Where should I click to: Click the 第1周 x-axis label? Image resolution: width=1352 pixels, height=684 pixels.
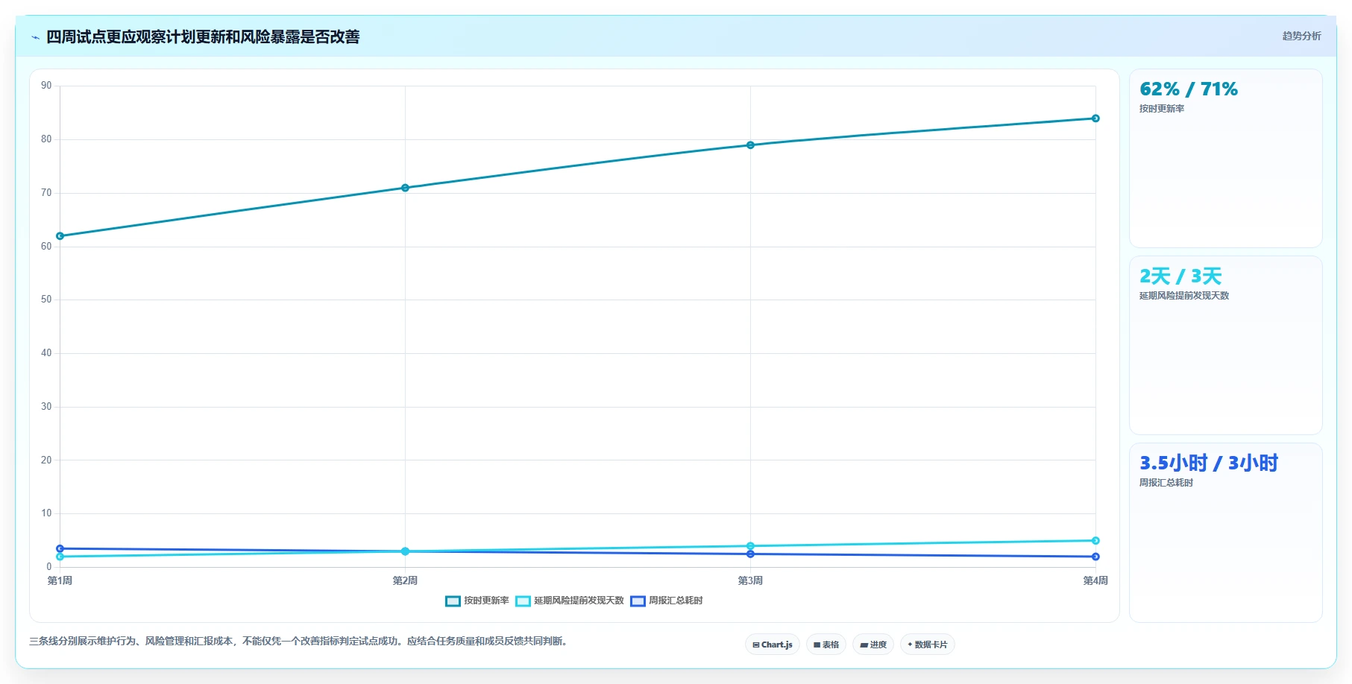60,580
